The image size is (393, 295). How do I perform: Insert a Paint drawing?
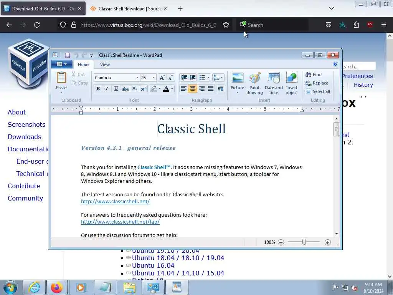point(254,83)
